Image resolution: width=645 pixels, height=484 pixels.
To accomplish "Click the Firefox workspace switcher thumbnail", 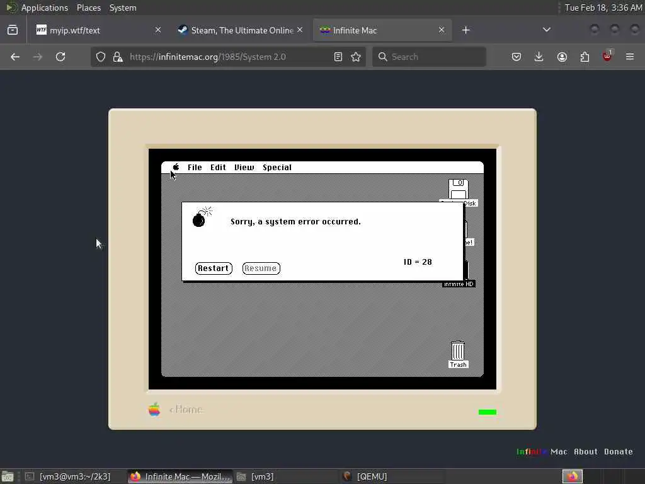I will point(572,476).
